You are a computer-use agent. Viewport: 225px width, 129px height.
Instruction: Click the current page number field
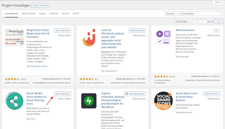203,22
